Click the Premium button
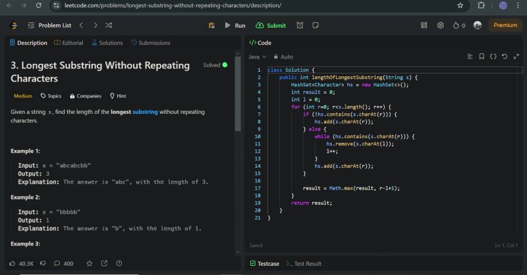Viewport: 527px width, 275px height. click(x=505, y=25)
